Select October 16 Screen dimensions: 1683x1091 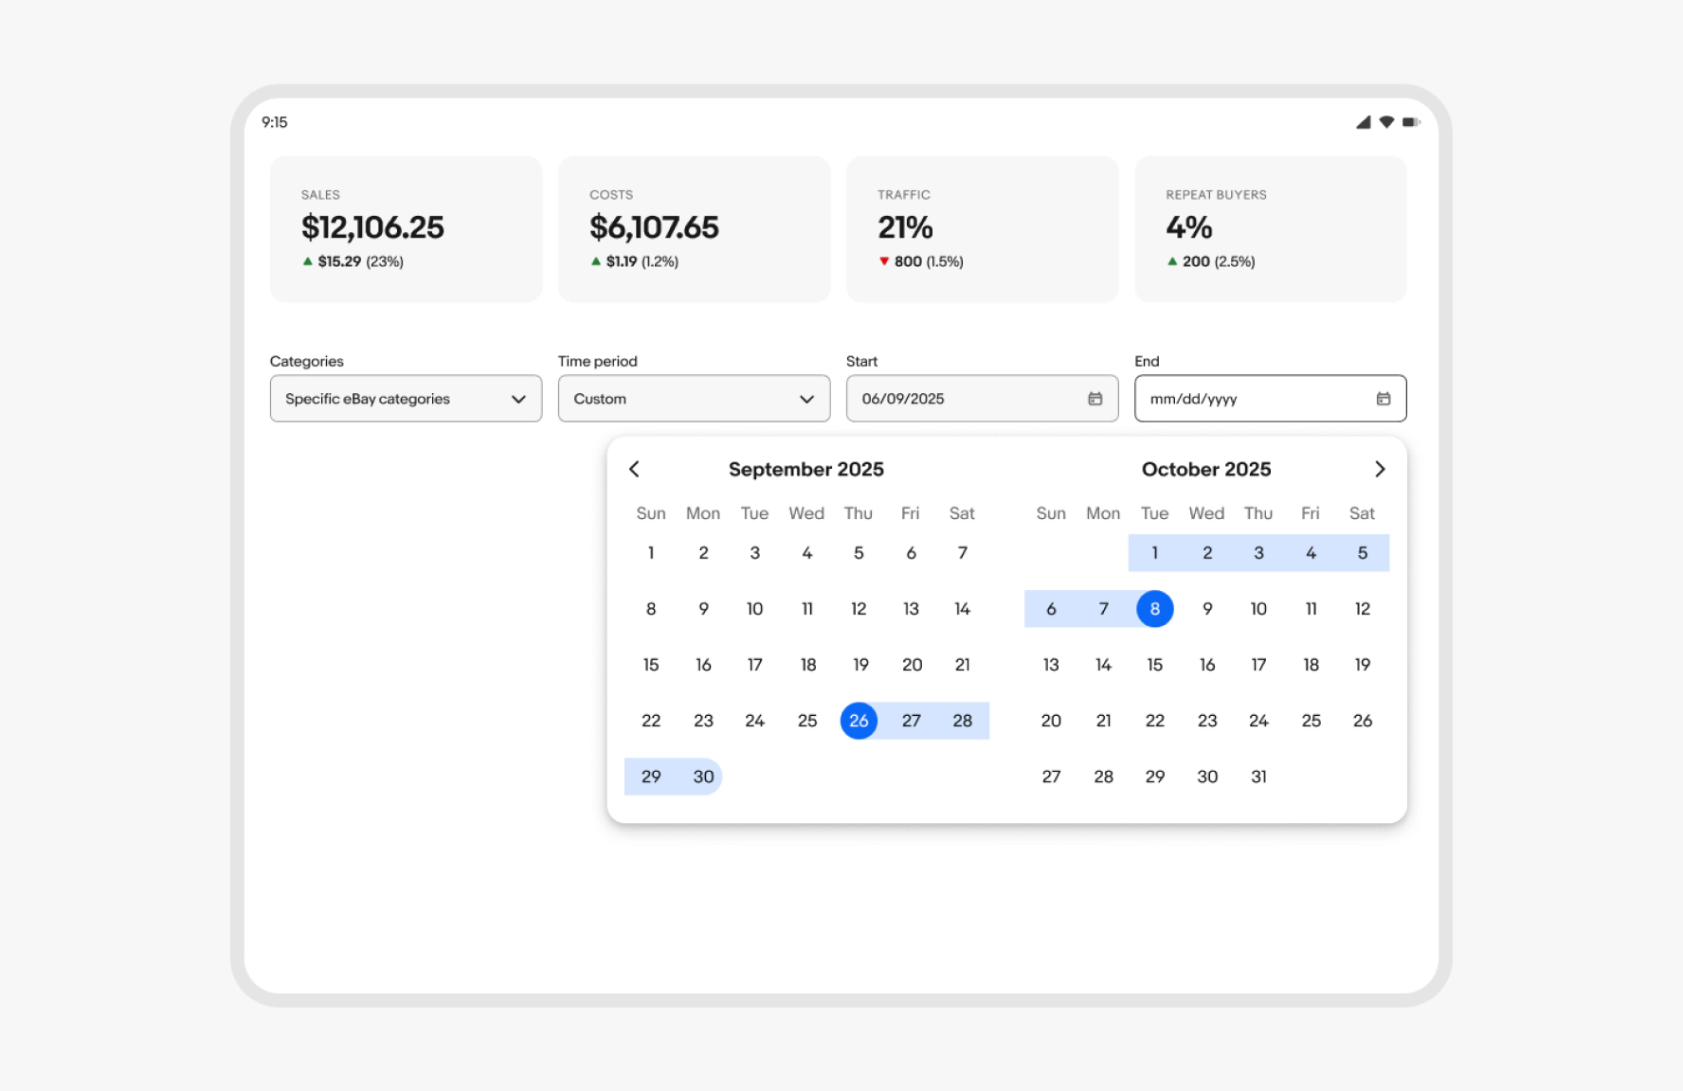point(1206,665)
